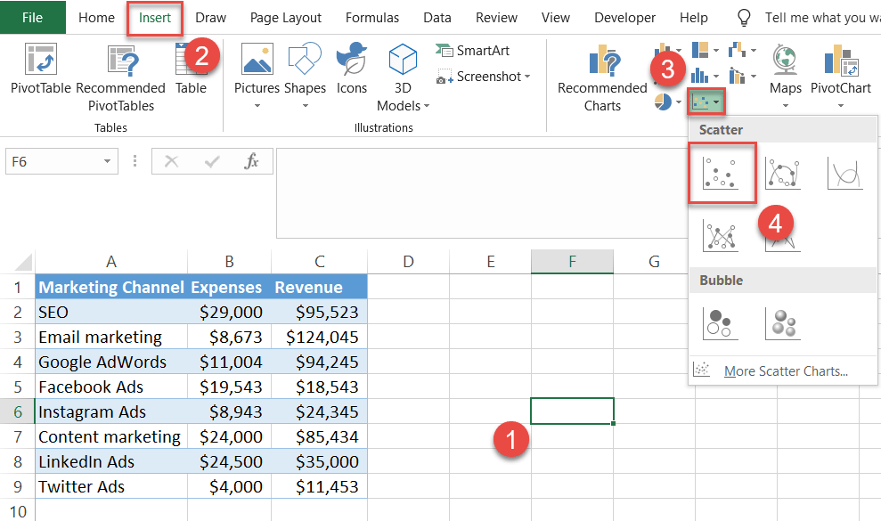The width and height of the screenshot is (881, 521).
Task: Select the Bubble chart type
Action: [720, 324]
